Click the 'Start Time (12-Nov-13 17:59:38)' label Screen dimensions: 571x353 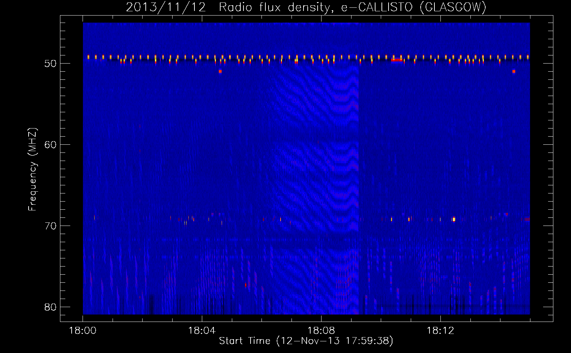(x=306, y=341)
